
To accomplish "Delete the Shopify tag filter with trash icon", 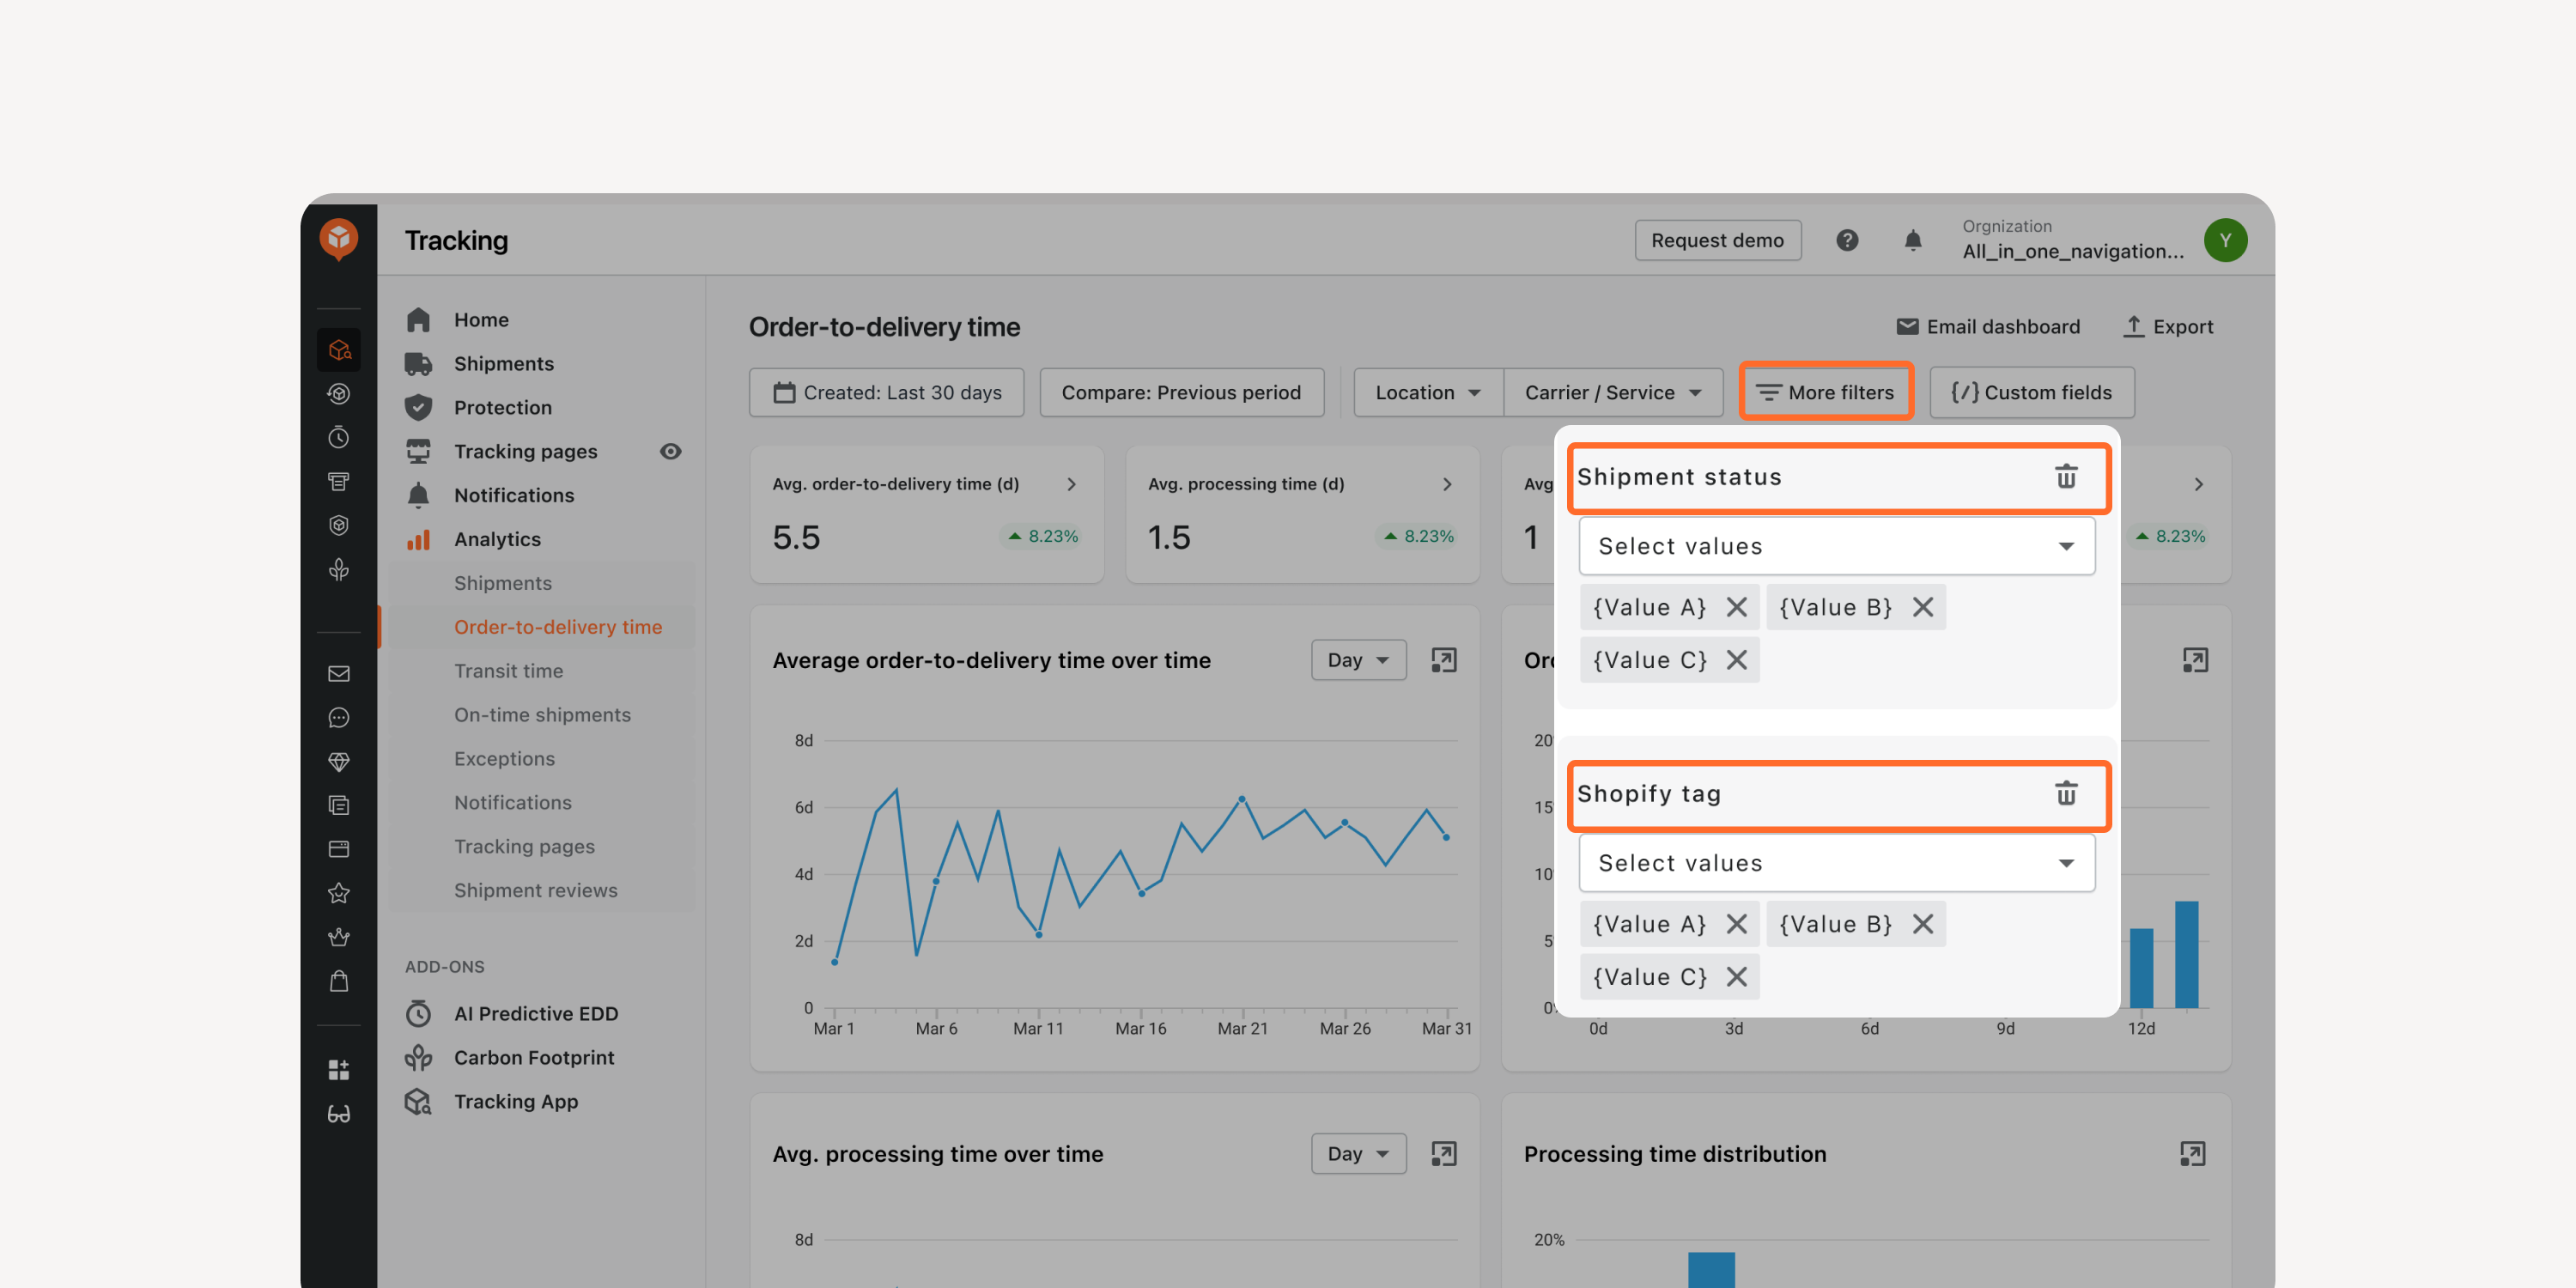I will click(x=2066, y=793).
